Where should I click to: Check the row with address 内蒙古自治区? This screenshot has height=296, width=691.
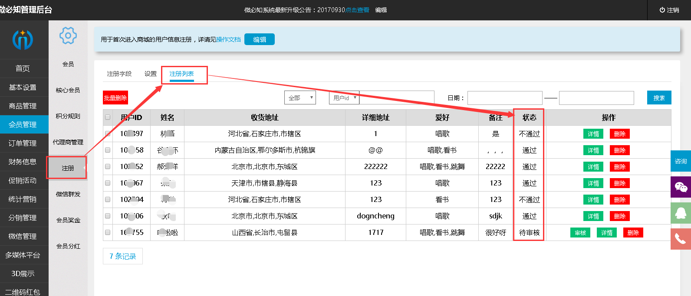108,150
